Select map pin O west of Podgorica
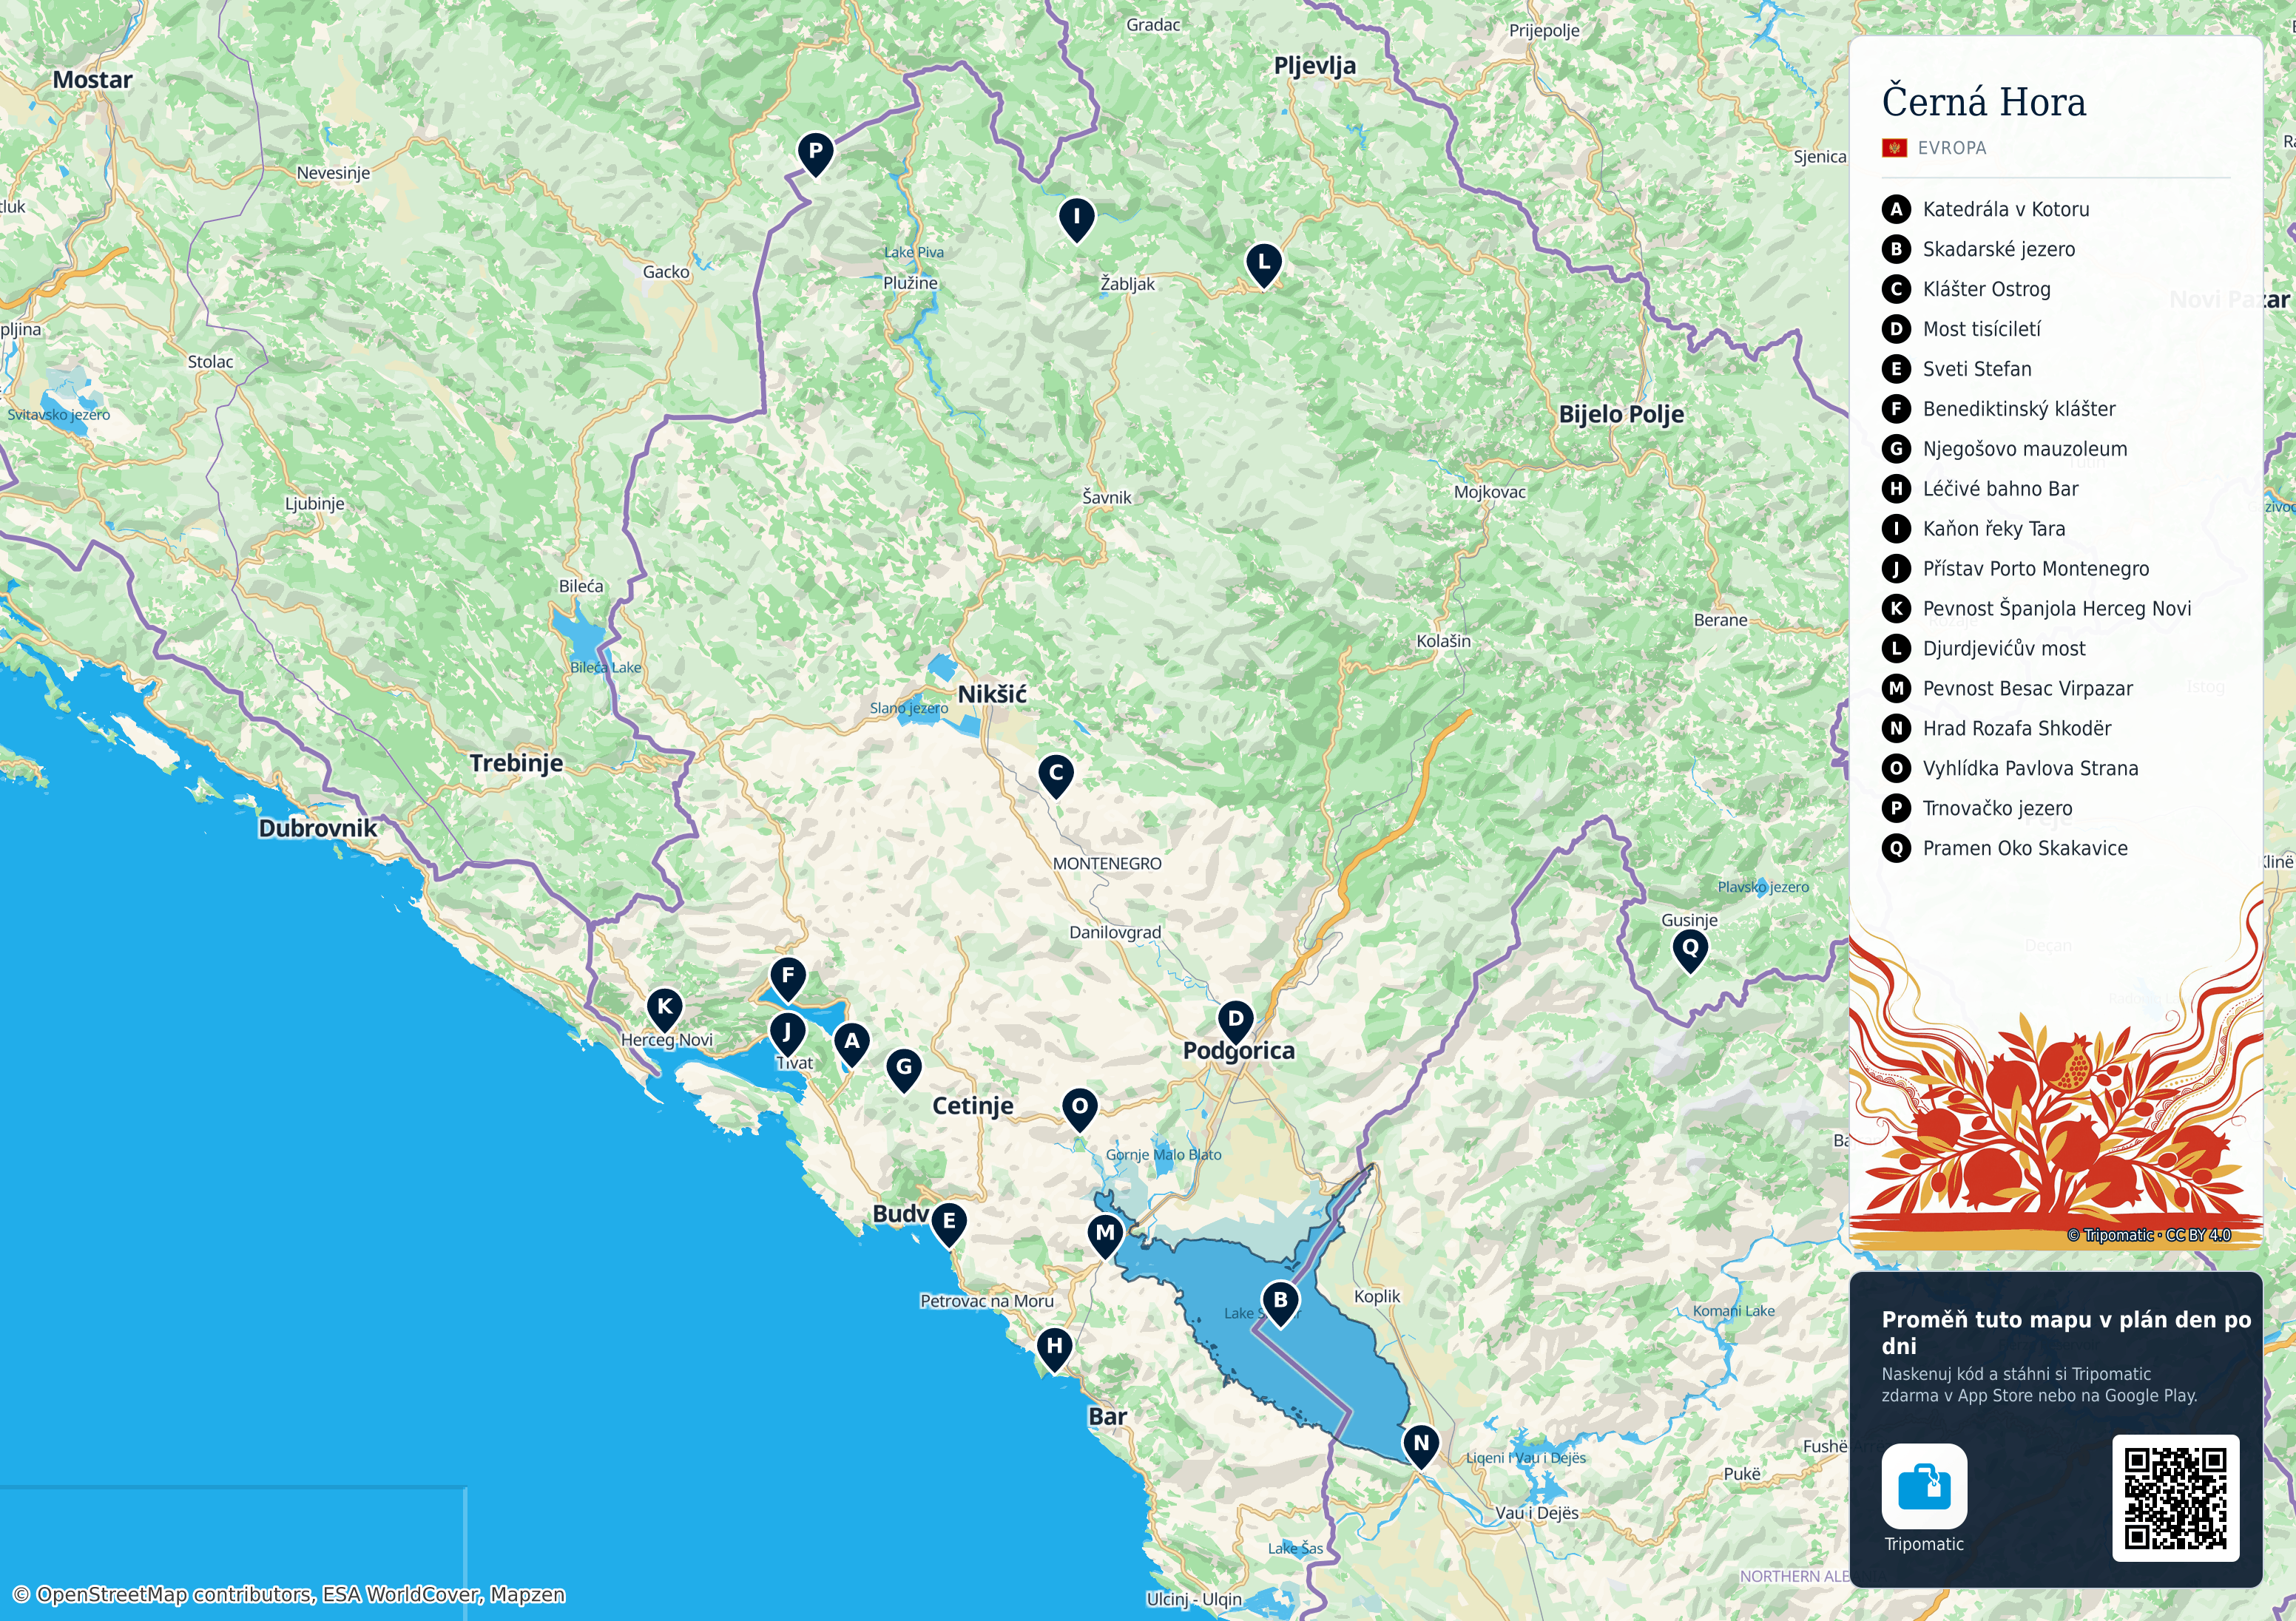The image size is (2296, 1621). [x=1080, y=1109]
